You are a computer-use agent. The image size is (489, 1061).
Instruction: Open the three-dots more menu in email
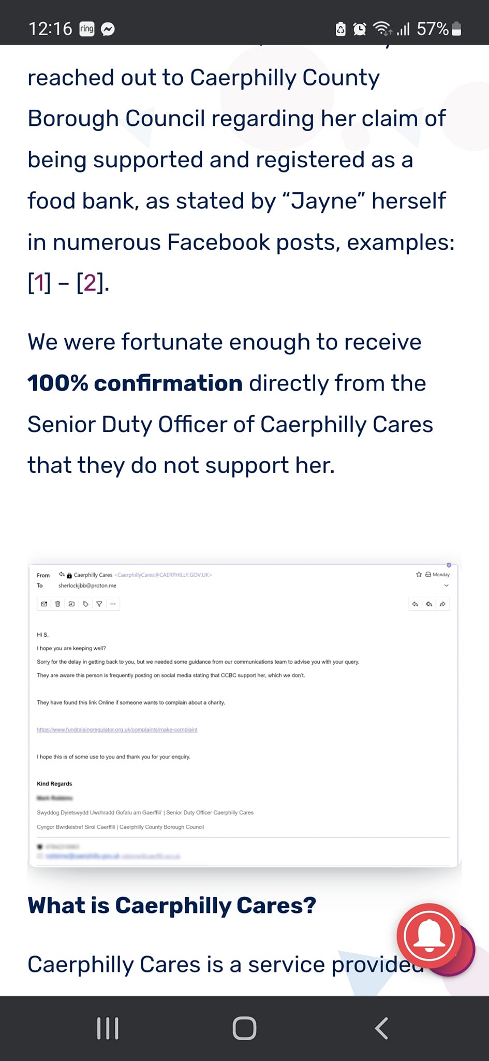pos(113,604)
